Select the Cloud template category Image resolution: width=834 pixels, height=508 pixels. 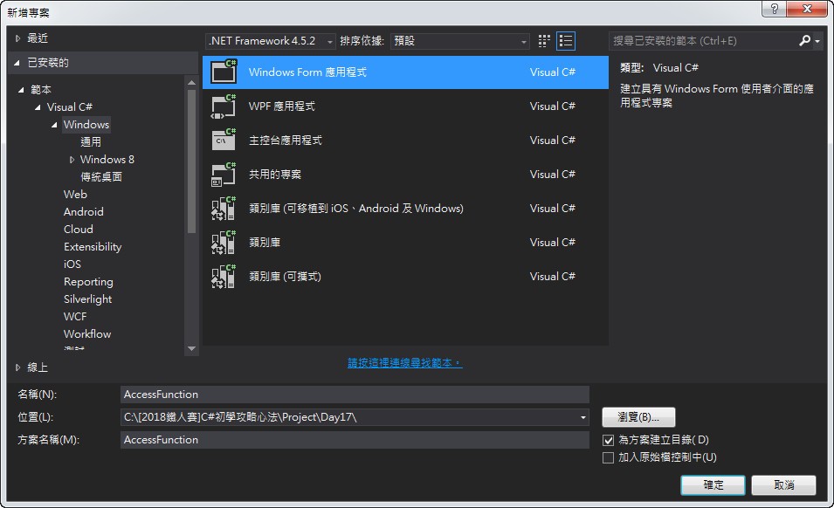click(x=79, y=230)
